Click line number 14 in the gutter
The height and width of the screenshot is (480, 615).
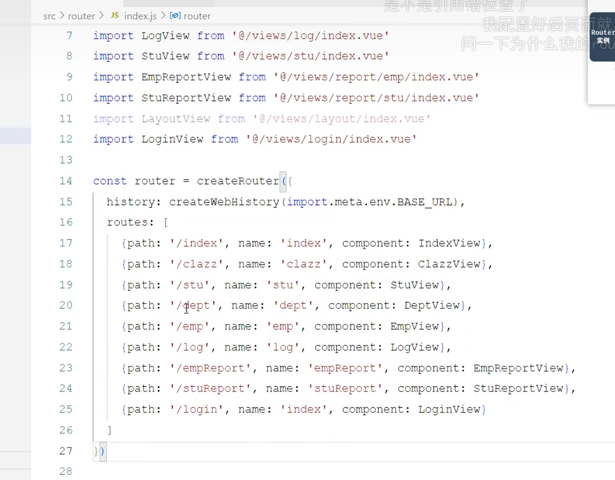click(66, 181)
